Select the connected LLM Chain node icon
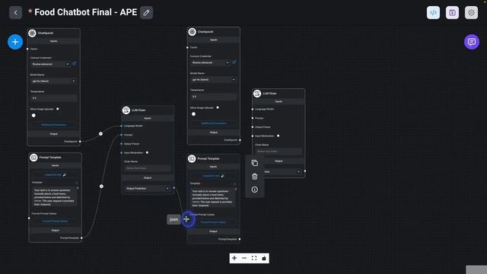Screen dimensions: 487x274 tap(126, 110)
